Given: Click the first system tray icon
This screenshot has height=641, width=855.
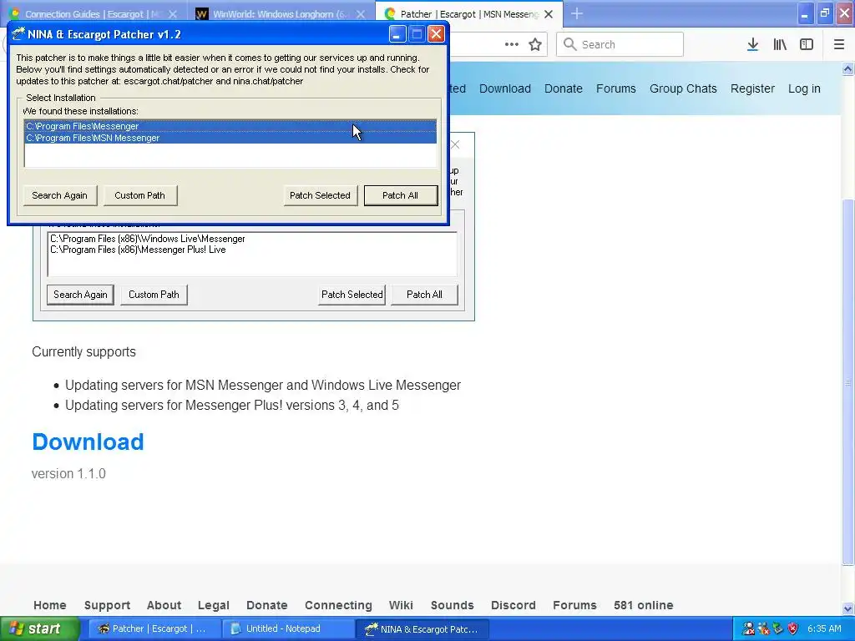Looking at the screenshot, I should click(x=749, y=628).
